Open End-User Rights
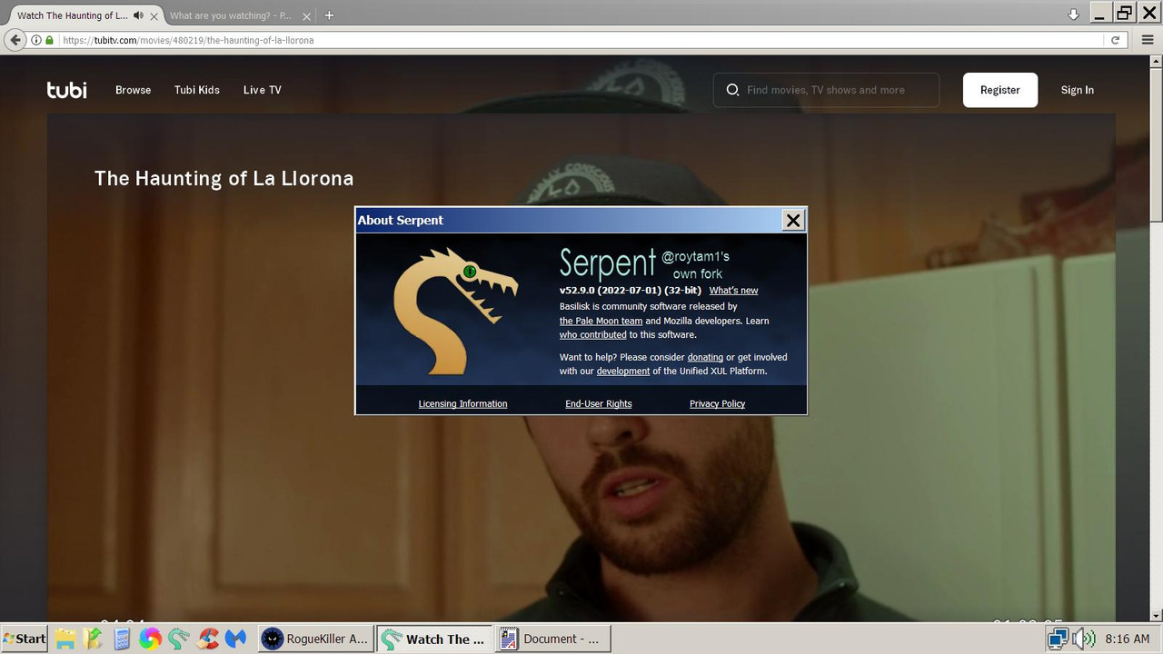This screenshot has height=654, width=1163. point(598,403)
